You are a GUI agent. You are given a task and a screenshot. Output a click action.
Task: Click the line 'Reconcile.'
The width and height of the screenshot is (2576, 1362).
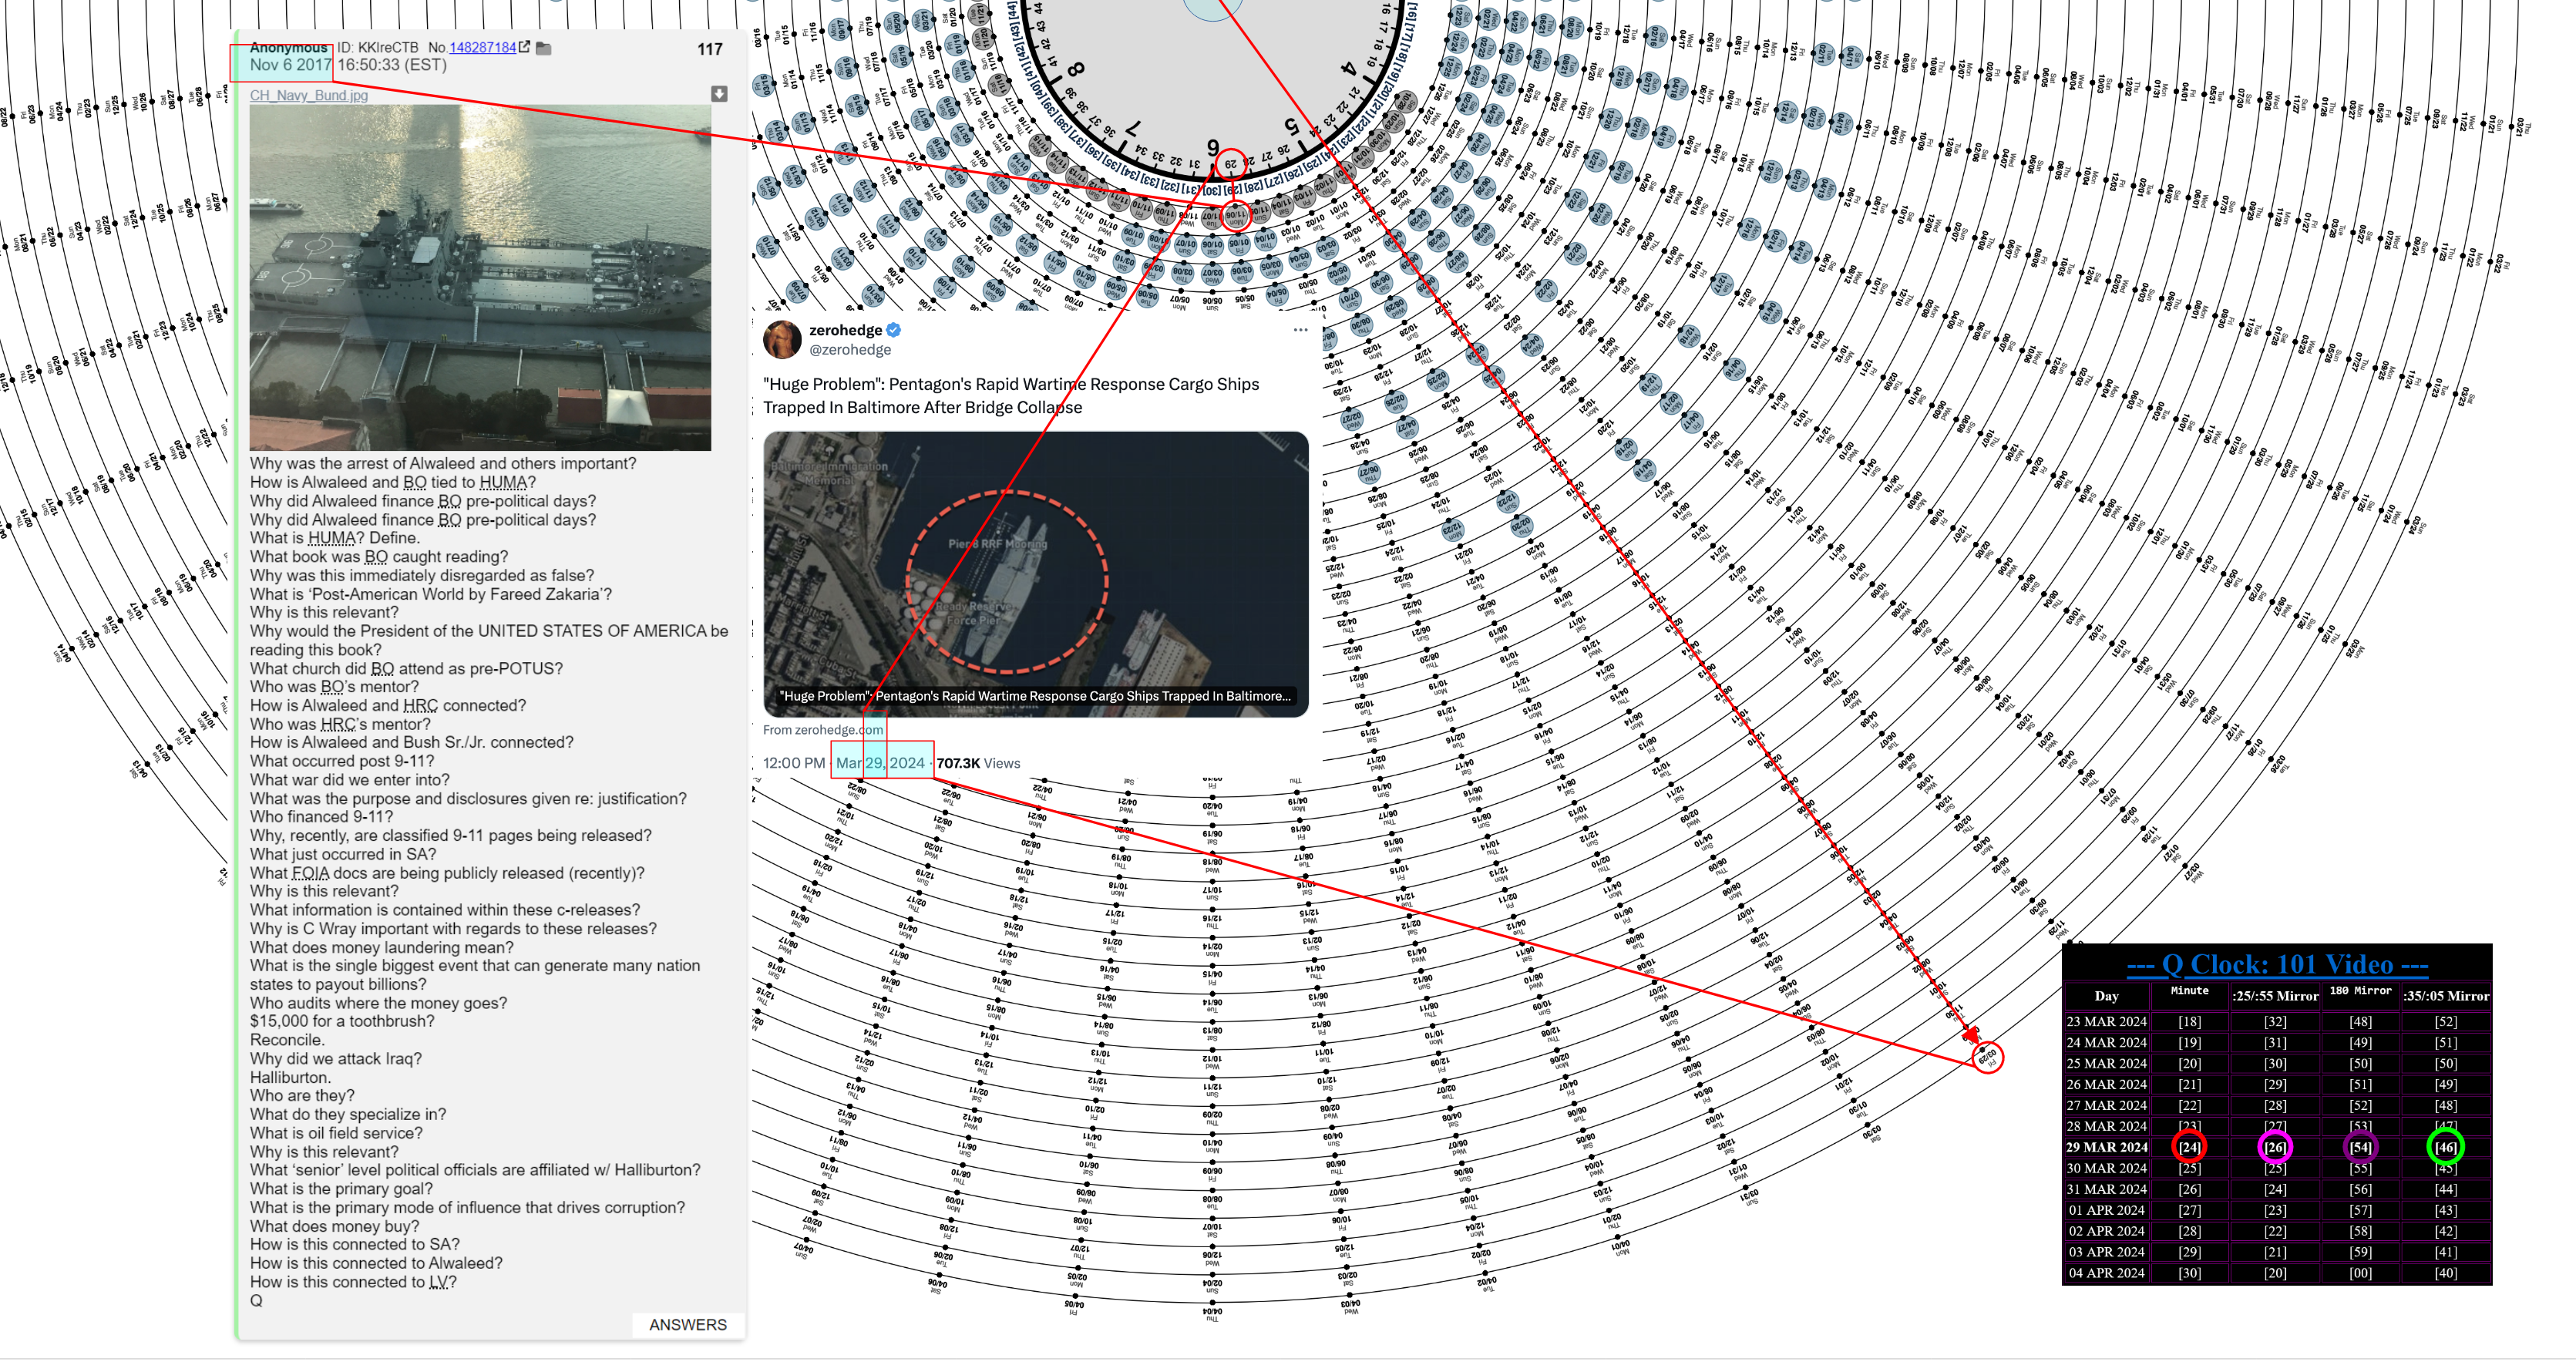pyautogui.click(x=287, y=1040)
